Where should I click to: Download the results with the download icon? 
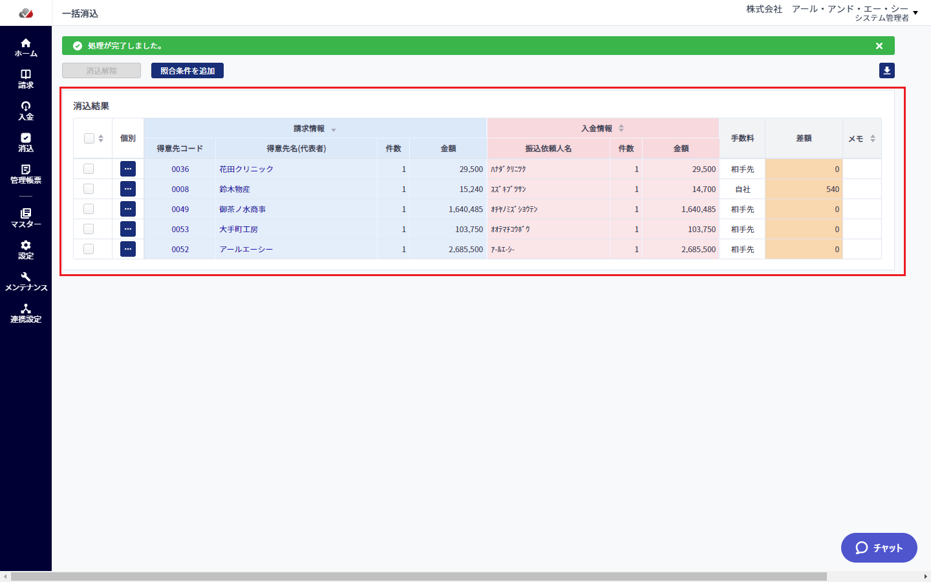[x=887, y=70]
